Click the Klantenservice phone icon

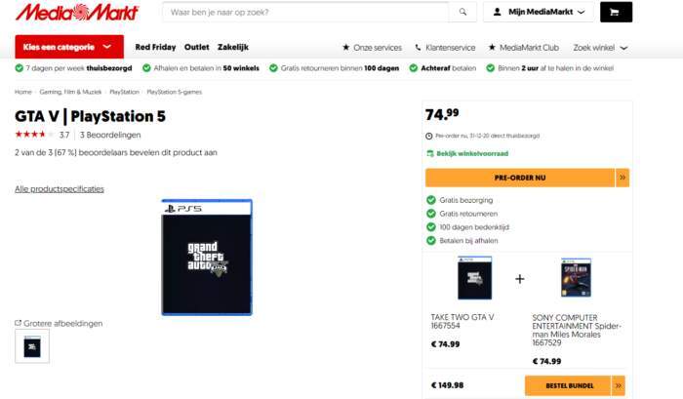419,48
